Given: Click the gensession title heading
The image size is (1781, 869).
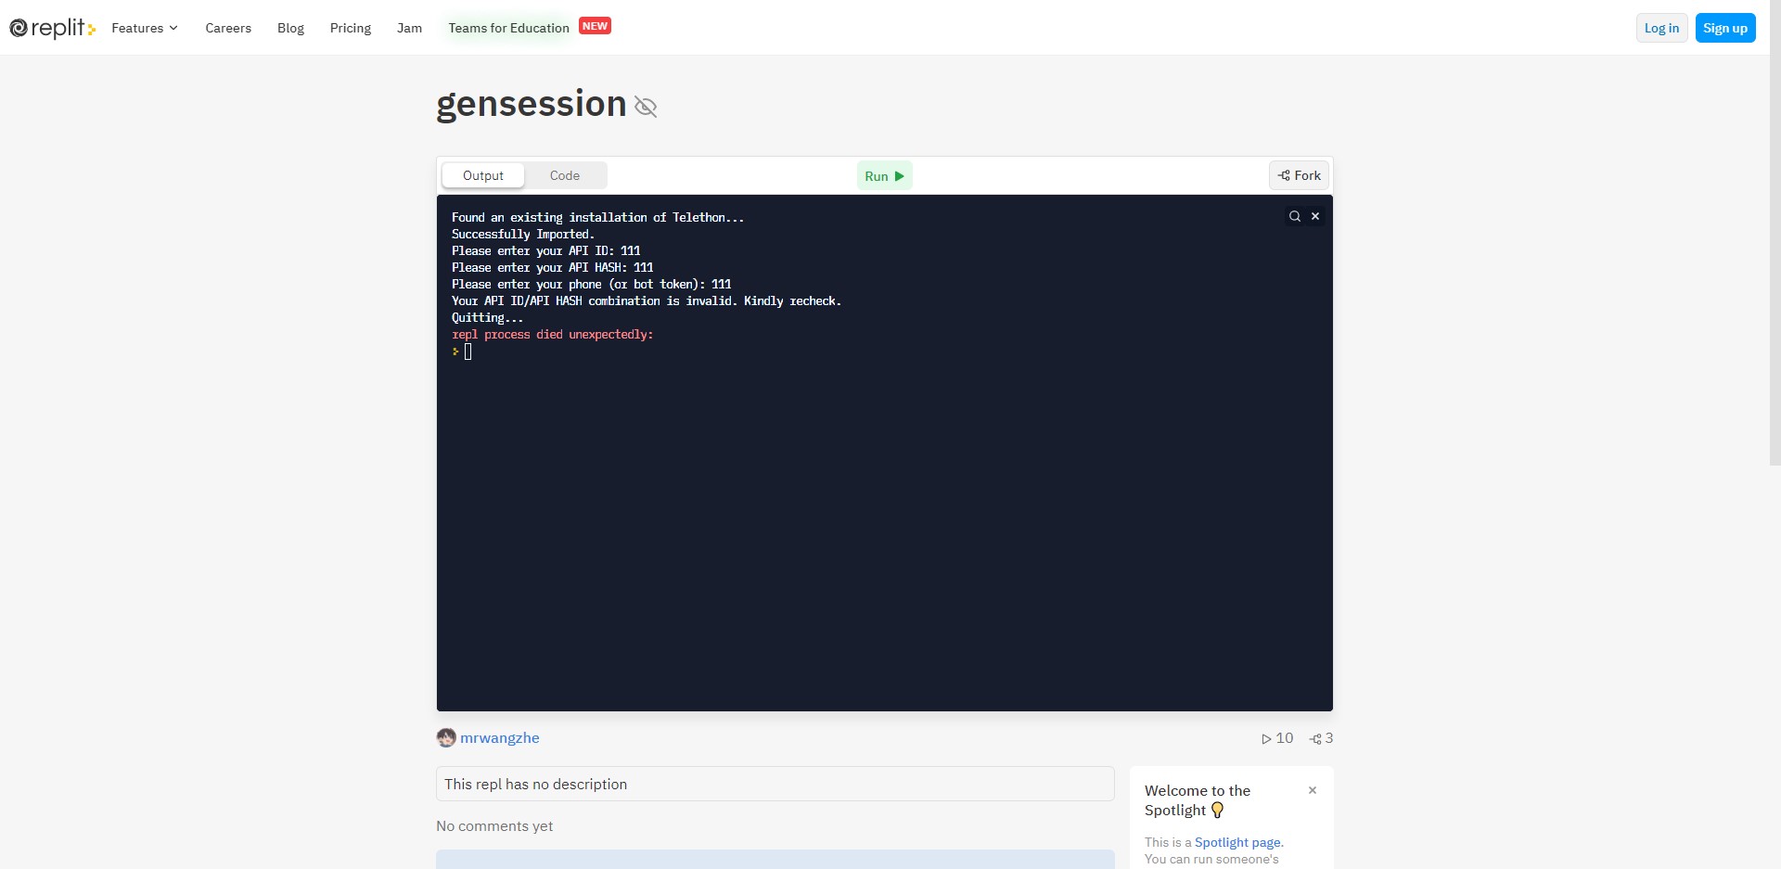Looking at the screenshot, I should coord(532,104).
